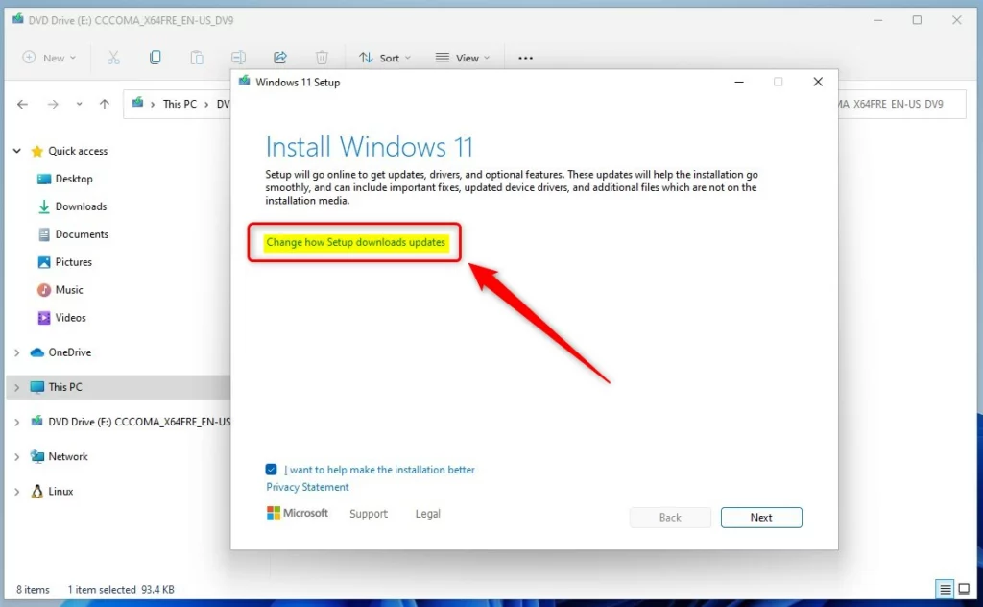Click the Rename icon in File Explorer toolbar
The image size is (983, 607).
[238, 58]
